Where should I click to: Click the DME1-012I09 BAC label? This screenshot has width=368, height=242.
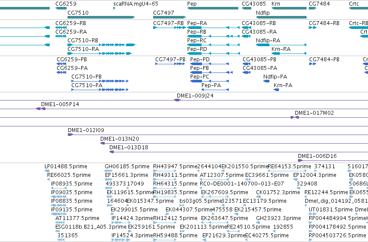86,130
